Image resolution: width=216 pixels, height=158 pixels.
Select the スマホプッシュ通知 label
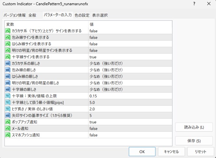coord(26,135)
